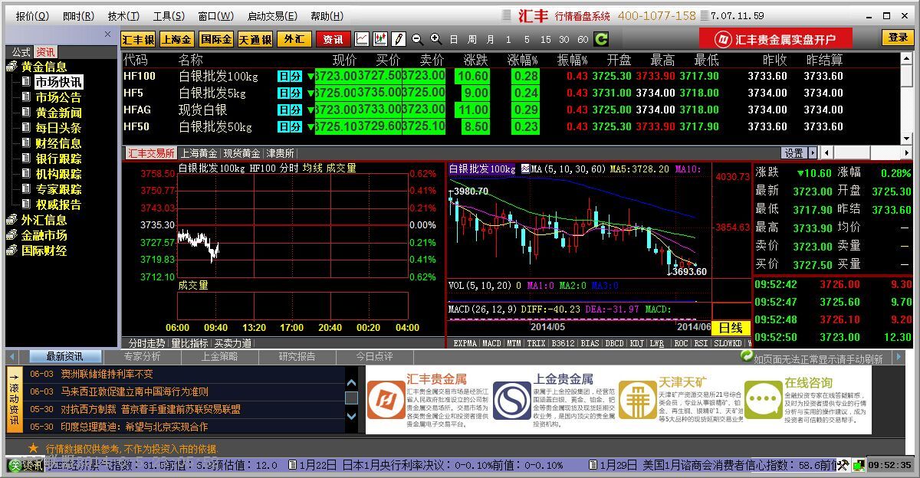
Task: Zoom out with the minus magnifier
Action: 417,39
